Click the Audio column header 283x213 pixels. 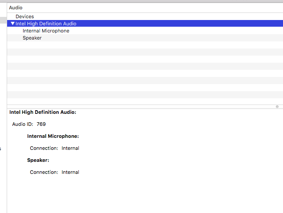(16, 8)
